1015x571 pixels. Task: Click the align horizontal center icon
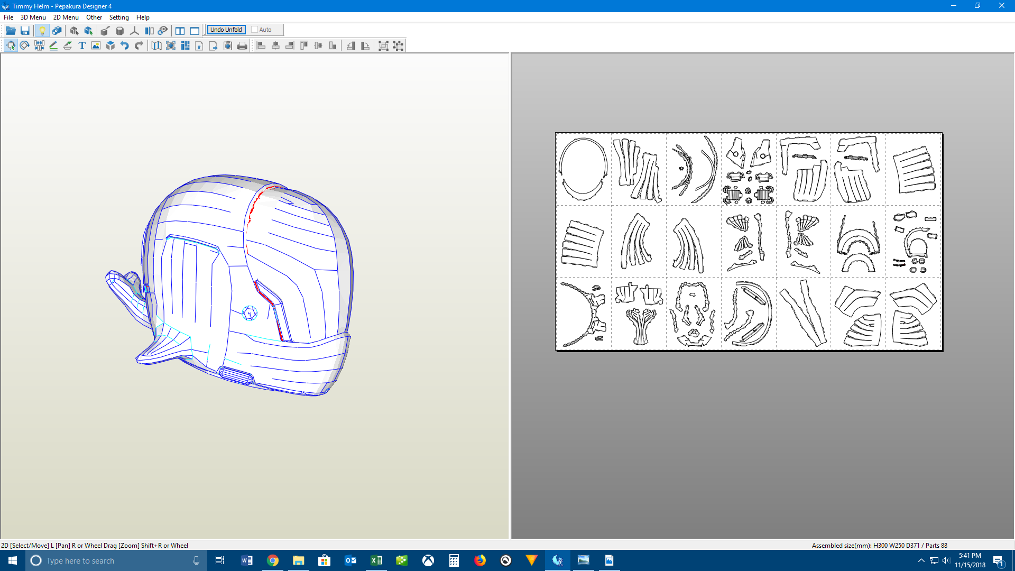tap(275, 45)
